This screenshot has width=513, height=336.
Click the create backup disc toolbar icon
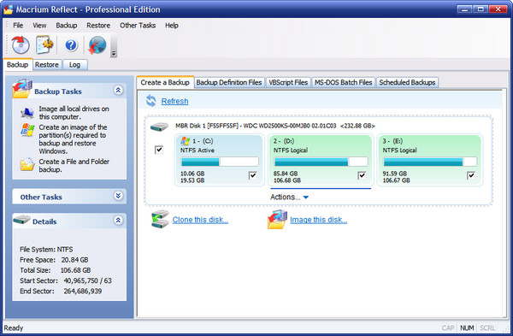coord(21,44)
